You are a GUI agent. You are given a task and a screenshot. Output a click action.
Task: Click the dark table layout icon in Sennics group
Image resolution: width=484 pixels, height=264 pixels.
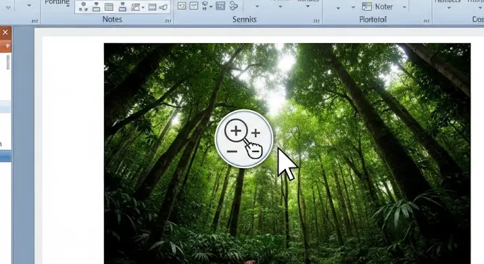click(220, 5)
